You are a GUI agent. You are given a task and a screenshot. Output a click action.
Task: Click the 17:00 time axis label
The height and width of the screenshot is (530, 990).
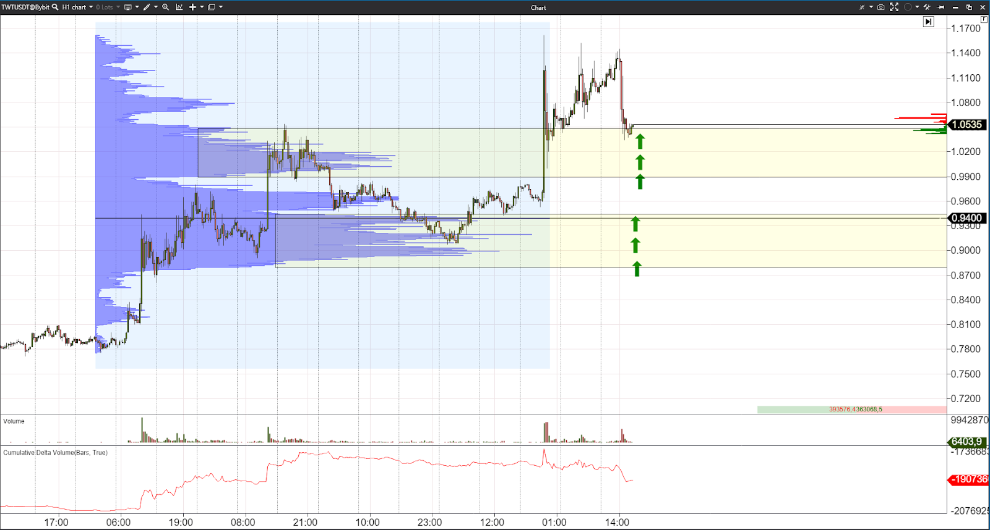(56, 523)
